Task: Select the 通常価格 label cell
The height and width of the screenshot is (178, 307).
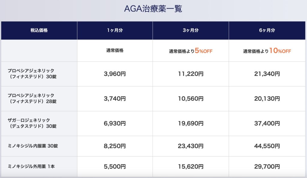Action: click(x=115, y=51)
